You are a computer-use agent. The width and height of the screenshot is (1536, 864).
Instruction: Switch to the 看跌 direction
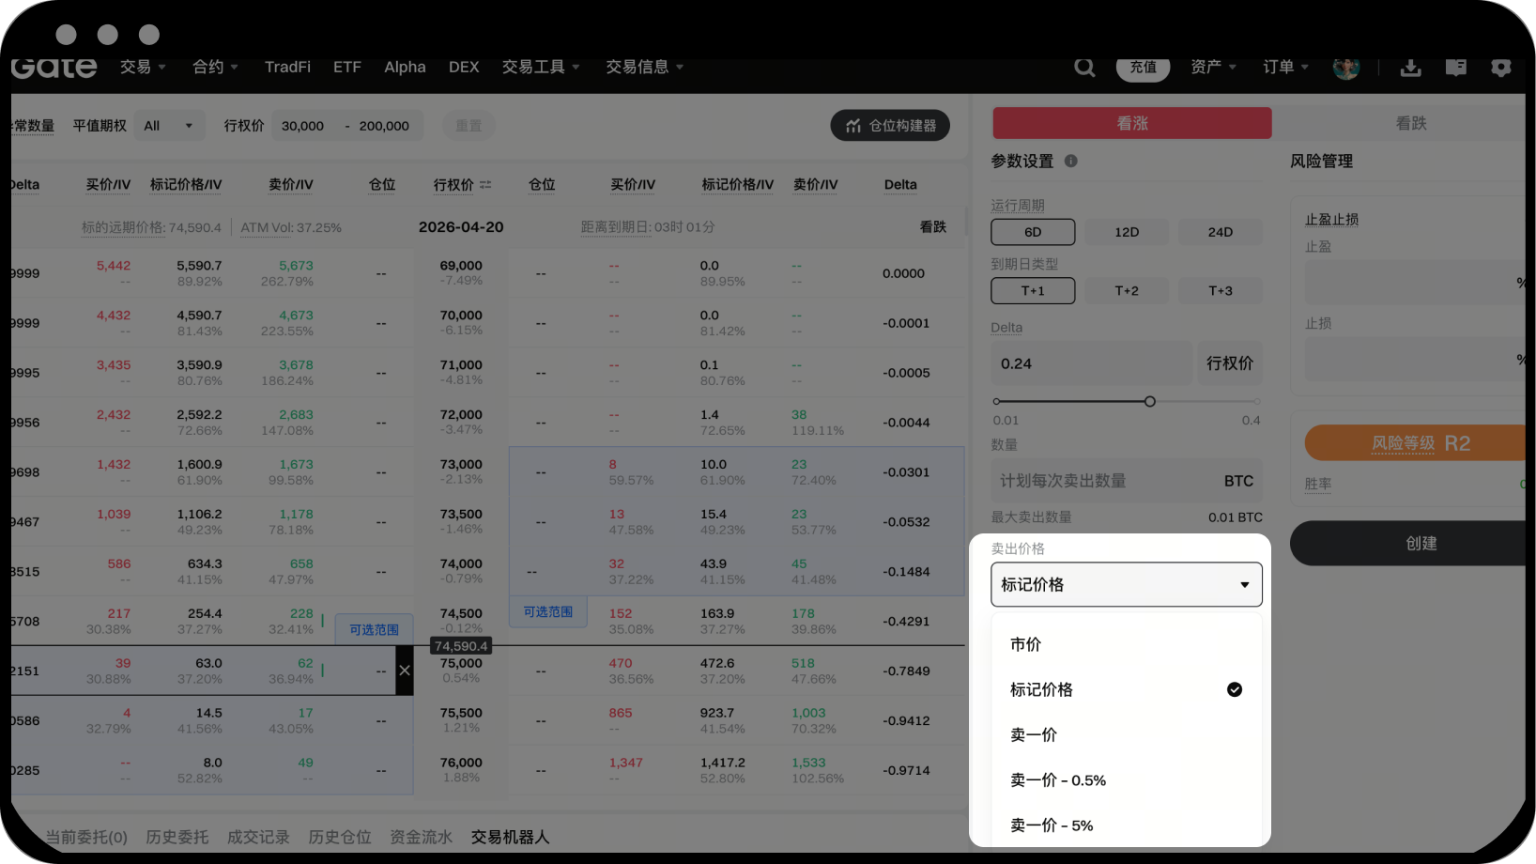click(1410, 123)
